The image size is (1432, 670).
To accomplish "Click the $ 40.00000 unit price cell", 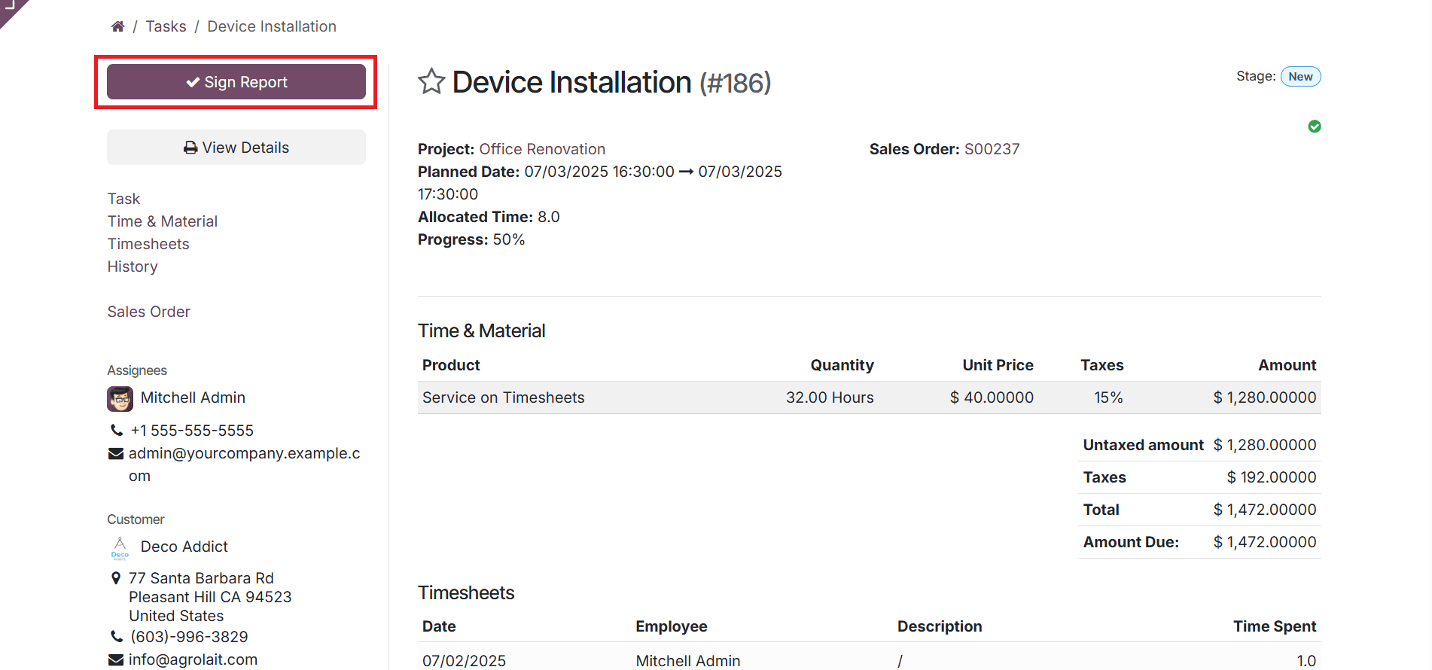I will click(992, 397).
